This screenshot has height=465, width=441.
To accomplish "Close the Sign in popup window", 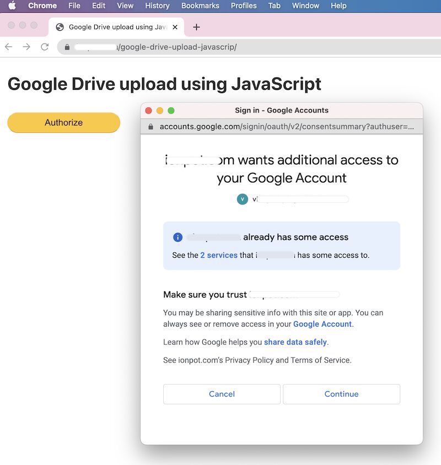I will tap(149, 111).
